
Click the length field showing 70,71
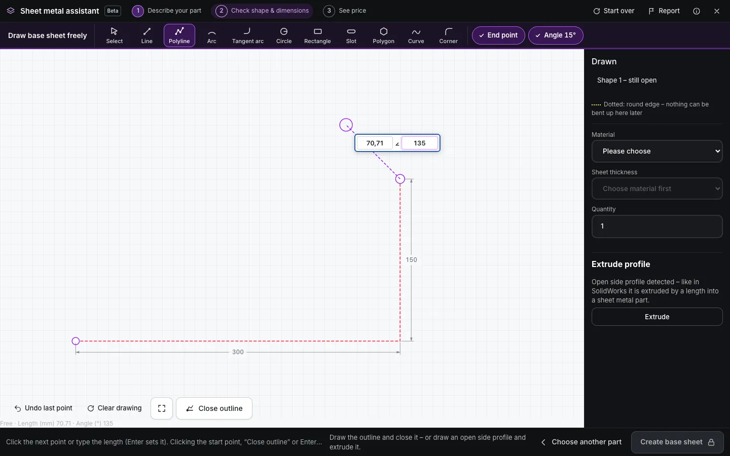[x=375, y=143]
